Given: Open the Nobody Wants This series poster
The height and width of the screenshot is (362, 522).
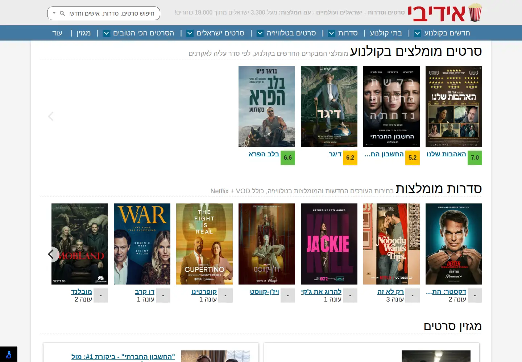Looking at the screenshot, I should click(x=391, y=244).
